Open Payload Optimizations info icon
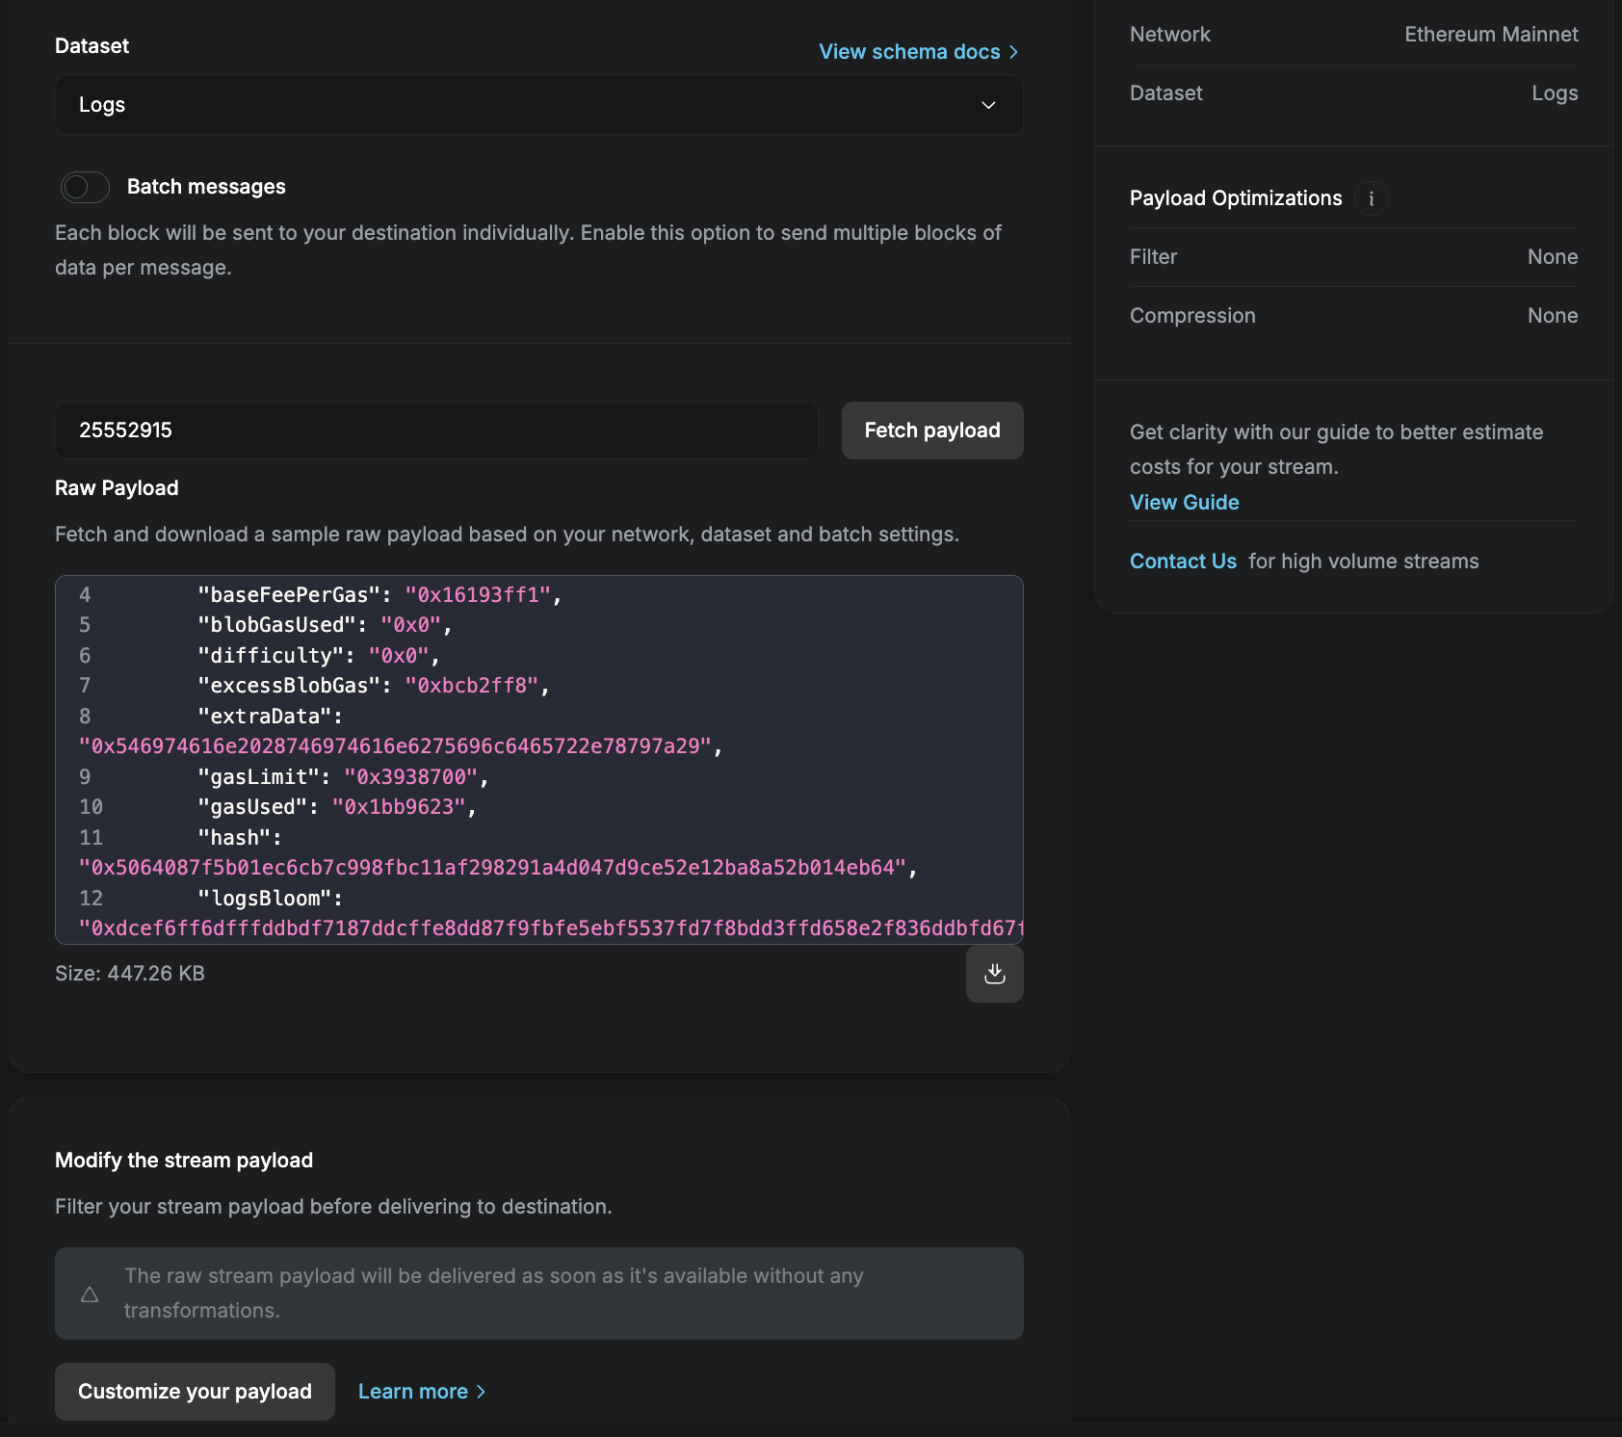Screen dimensions: 1622x1437 pos(1371,198)
